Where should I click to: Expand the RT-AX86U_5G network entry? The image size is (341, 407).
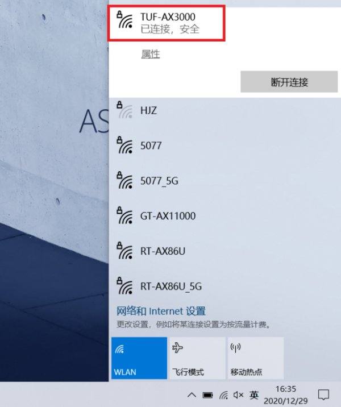[x=224, y=286]
